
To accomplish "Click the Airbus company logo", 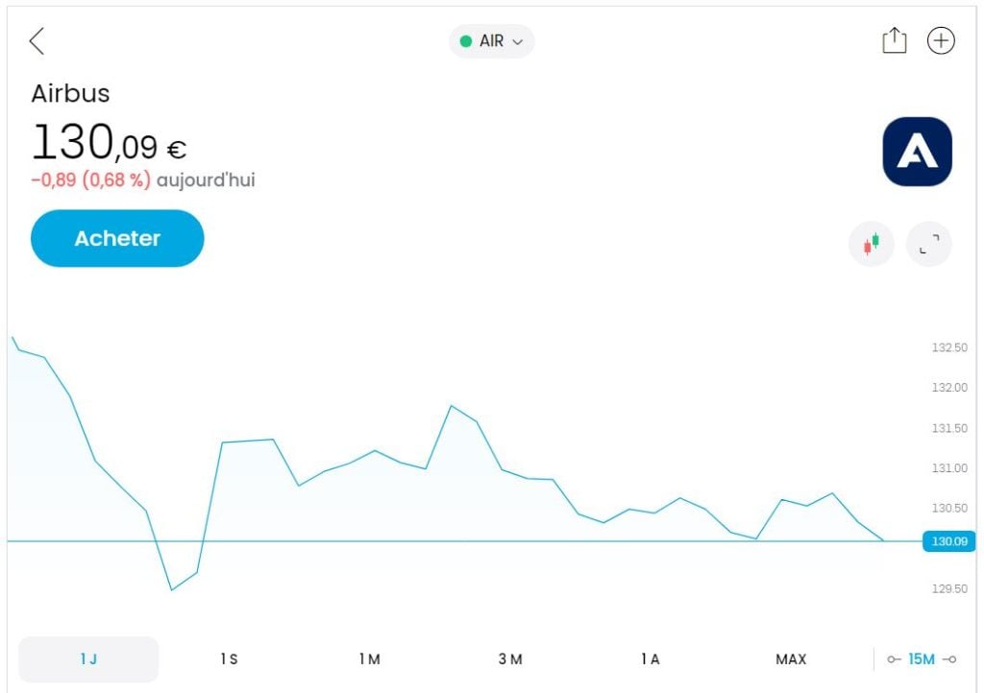I will point(917,152).
